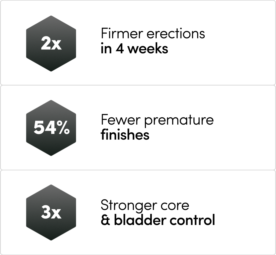
Task: Click the 2x hexagon badge
Action: [x=51, y=43]
